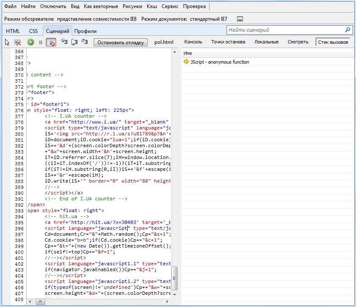Viewport: 356px width, 307px height.
Task: Click the clear browser cache icon
Action: pyautogui.click(x=17, y=42)
